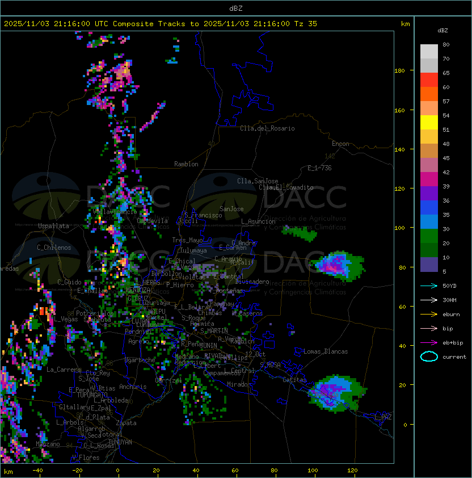Click the 'current' legend label

point(454,357)
